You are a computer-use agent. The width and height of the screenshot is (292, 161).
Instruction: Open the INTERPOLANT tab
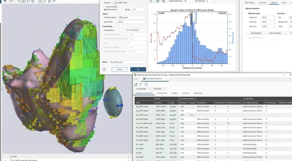click(162, 93)
